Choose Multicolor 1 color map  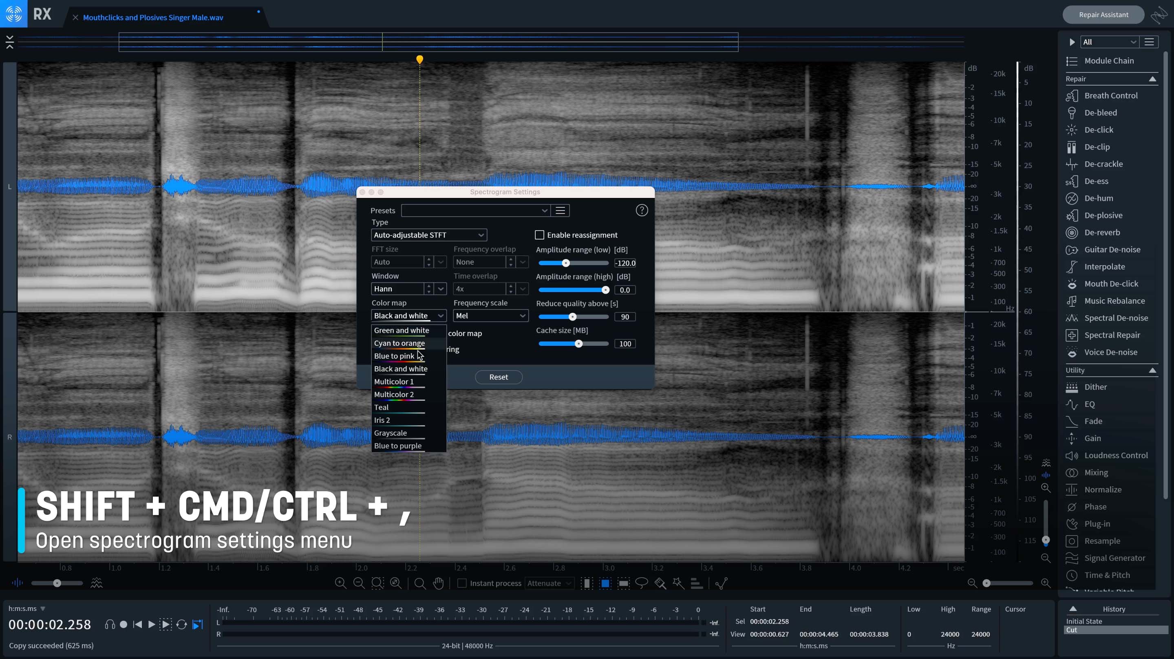tap(409, 382)
